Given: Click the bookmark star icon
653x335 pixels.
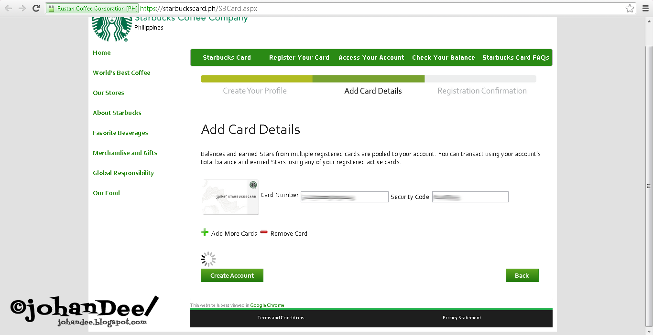Looking at the screenshot, I should click(630, 8).
